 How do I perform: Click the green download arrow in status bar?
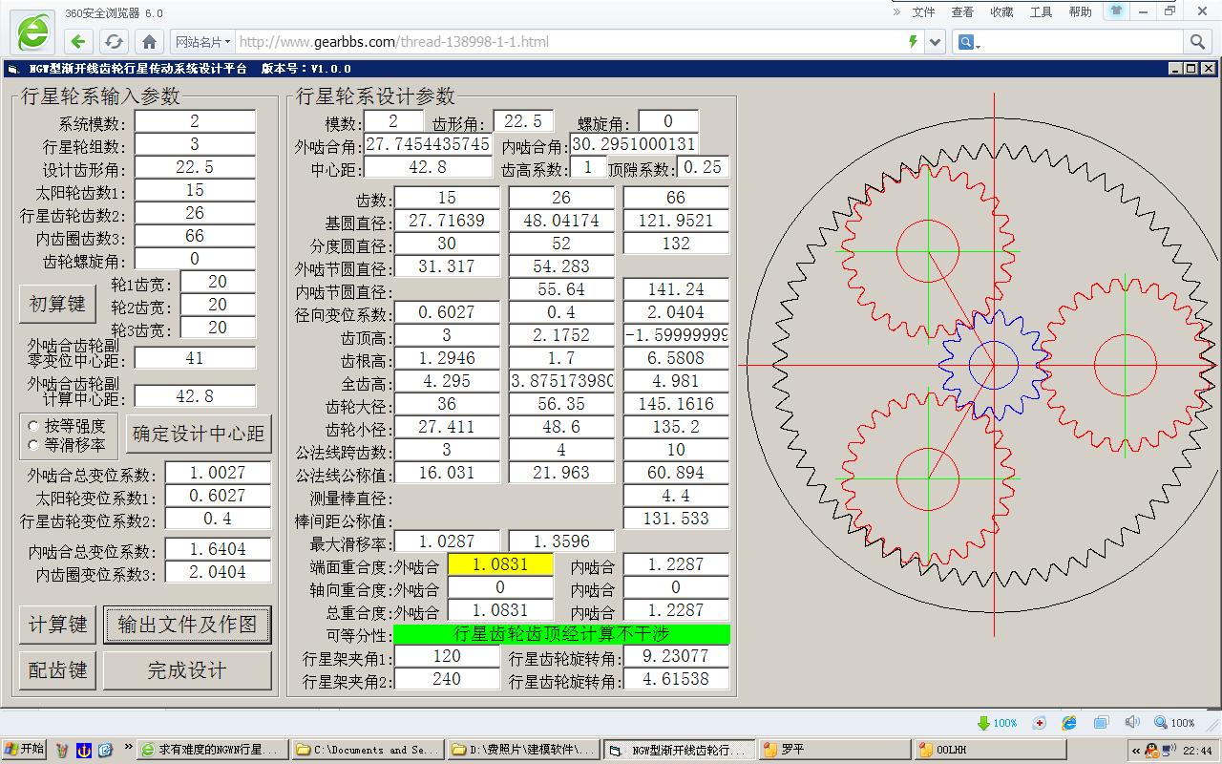point(983,723)
